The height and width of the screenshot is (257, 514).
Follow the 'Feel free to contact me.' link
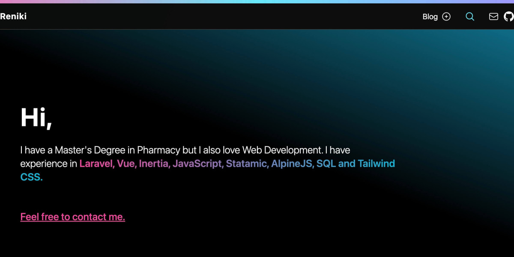(73, 217)
